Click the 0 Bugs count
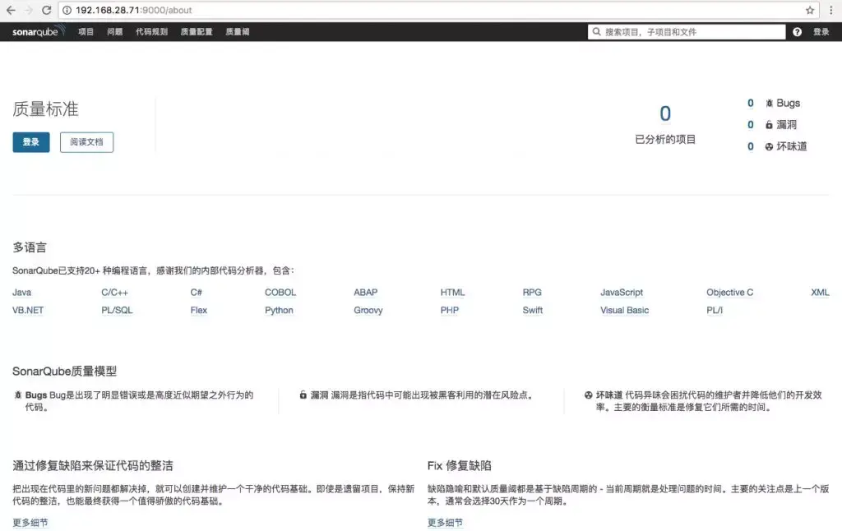842x531 pixels. 750,103
